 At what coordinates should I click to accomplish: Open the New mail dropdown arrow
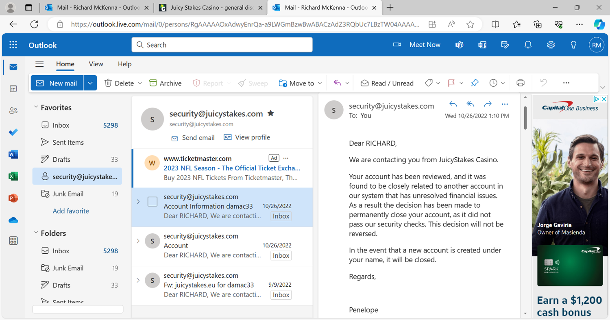coord(90,83)
